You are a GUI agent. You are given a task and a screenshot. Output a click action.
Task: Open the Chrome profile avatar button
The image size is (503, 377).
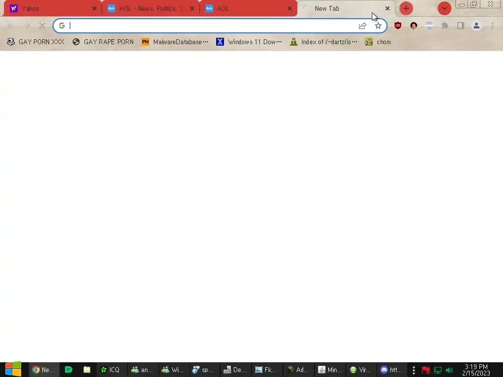click(x=476, y=26)
